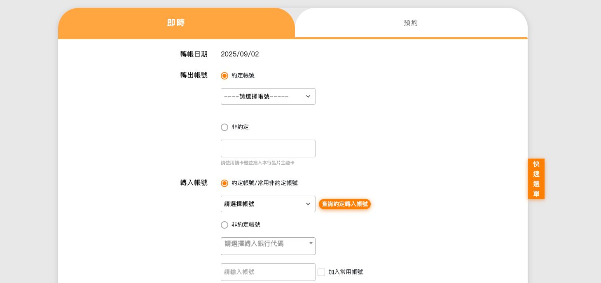Switch to the 即時 tab
The width and height of the screenshot is (601, 283).
(x=176, y=23)
